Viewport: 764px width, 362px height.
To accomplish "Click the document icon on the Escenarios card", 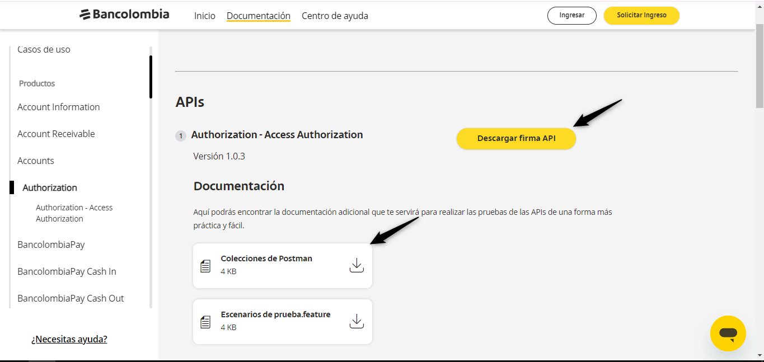I will pos(205,321).
